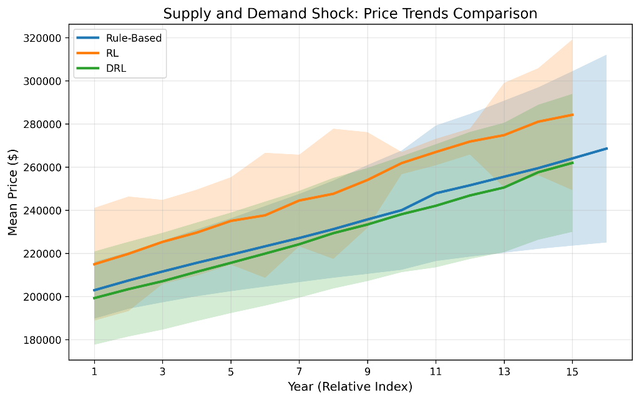
Task: Click the green DRL legend line swatch
Action: [x=88, y=68]
